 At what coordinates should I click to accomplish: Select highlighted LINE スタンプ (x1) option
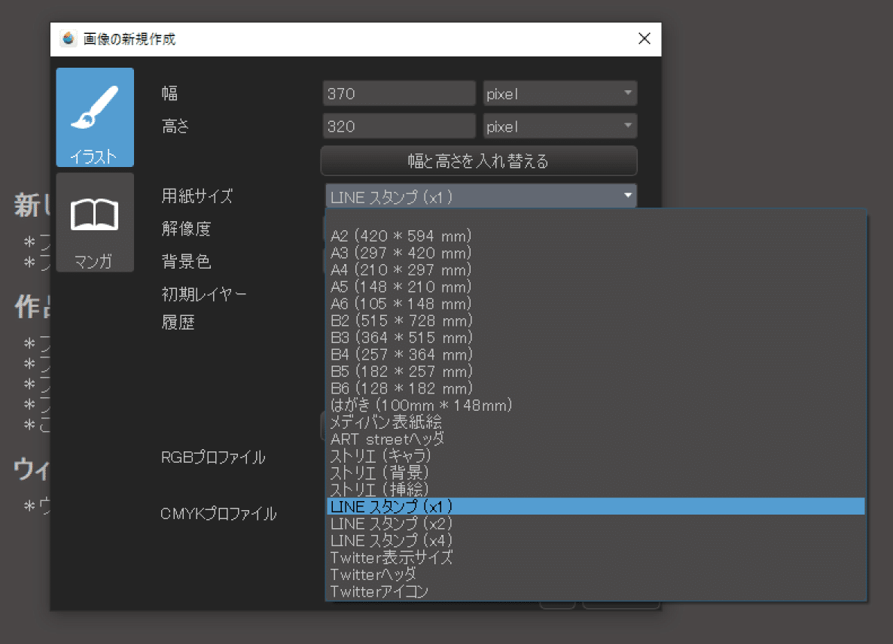click(596, 506)
